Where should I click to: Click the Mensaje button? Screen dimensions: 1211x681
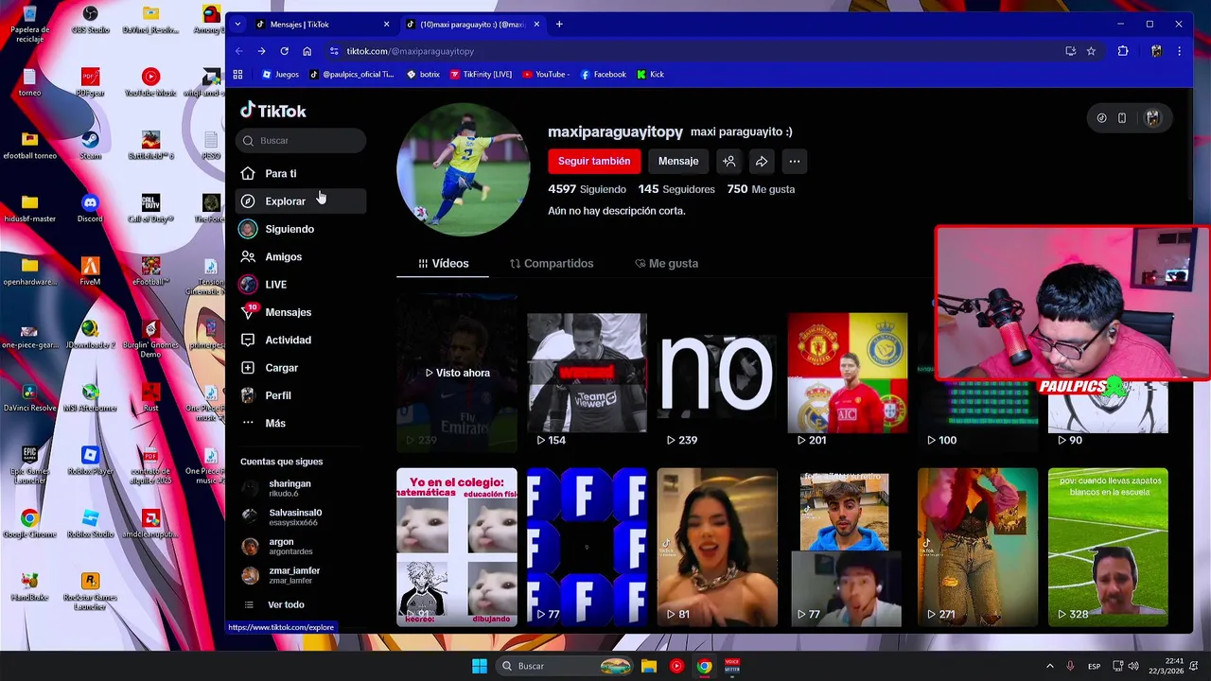678,161
